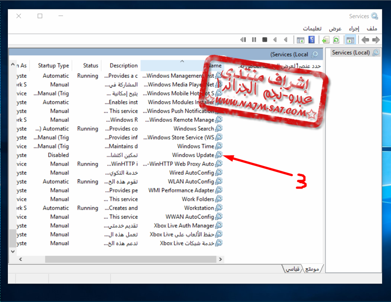Click the Pause Service toolbar icon
This screenshot has height=302, width=391.
click(254, 40)
